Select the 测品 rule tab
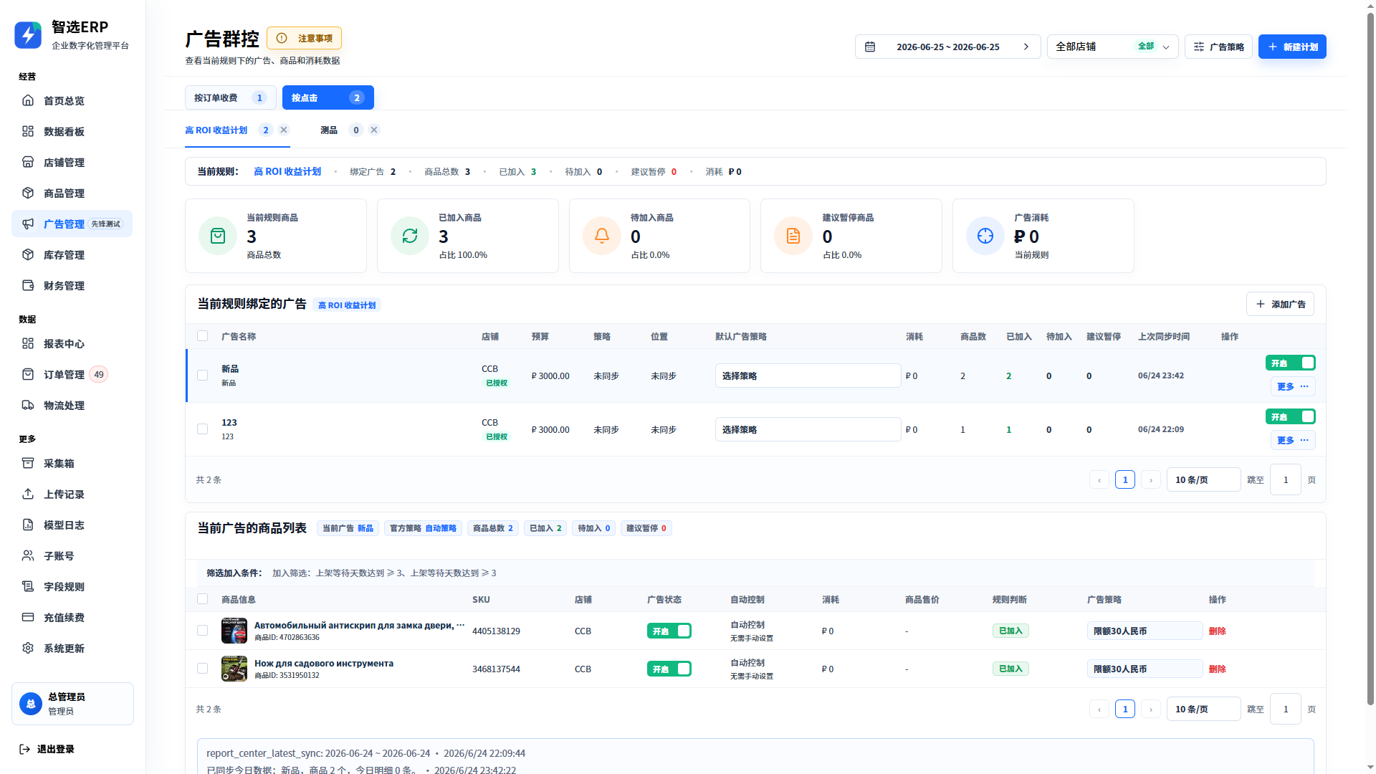1376x774 pixels. tap(329, 130)
